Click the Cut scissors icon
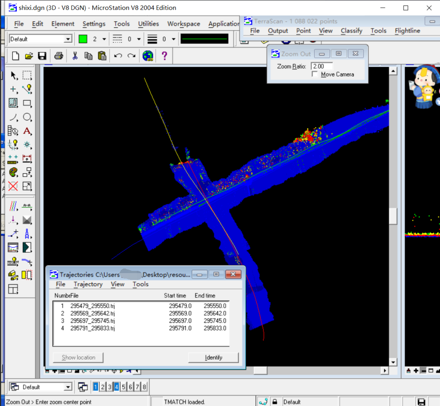440x406 pixels. (75, 56)
